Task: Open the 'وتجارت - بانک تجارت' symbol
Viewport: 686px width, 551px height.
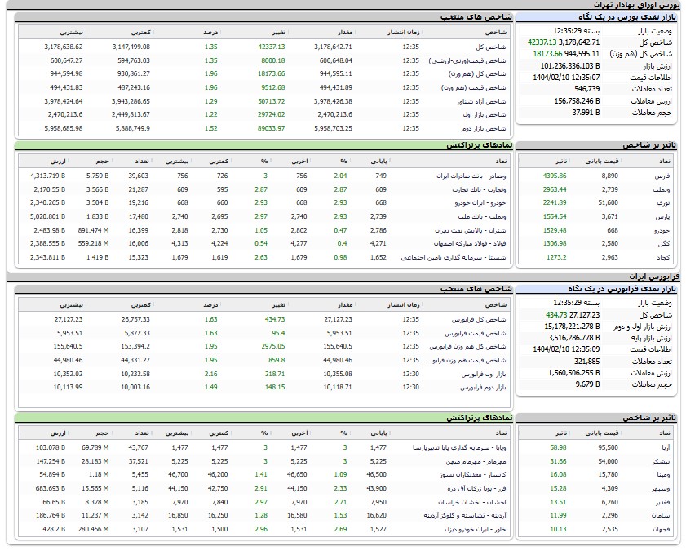Action: coord(479,189)
